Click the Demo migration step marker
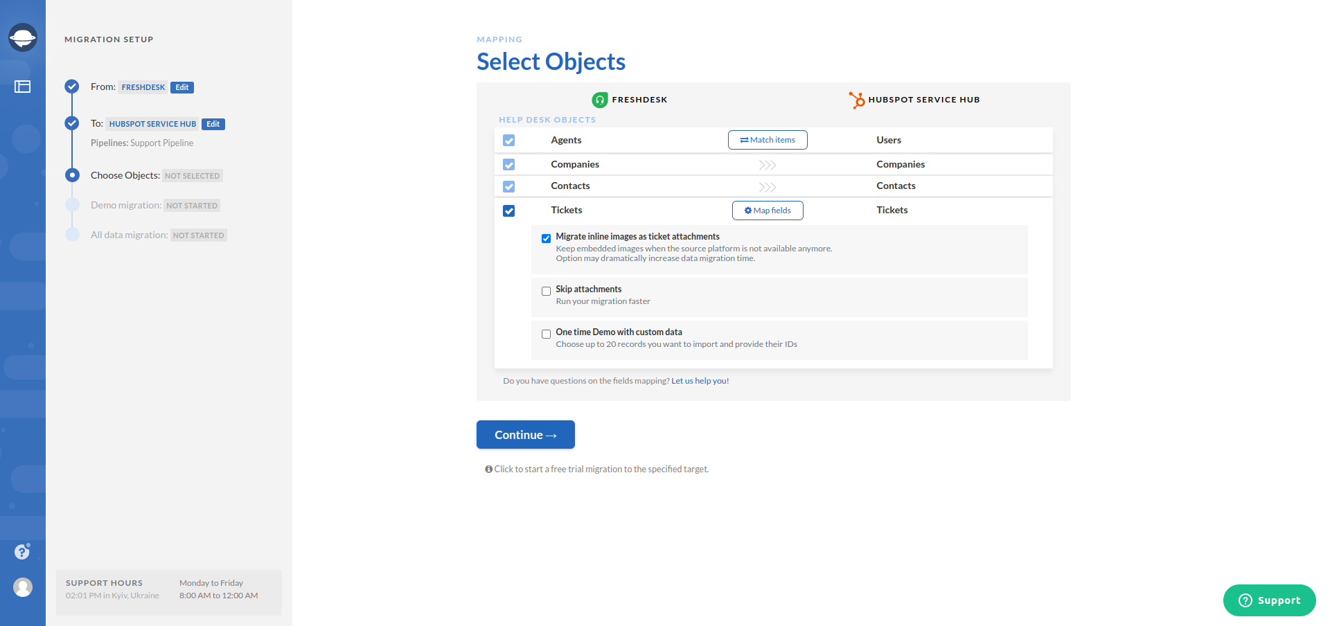1330x626 pixels. [x=72, y=205]
